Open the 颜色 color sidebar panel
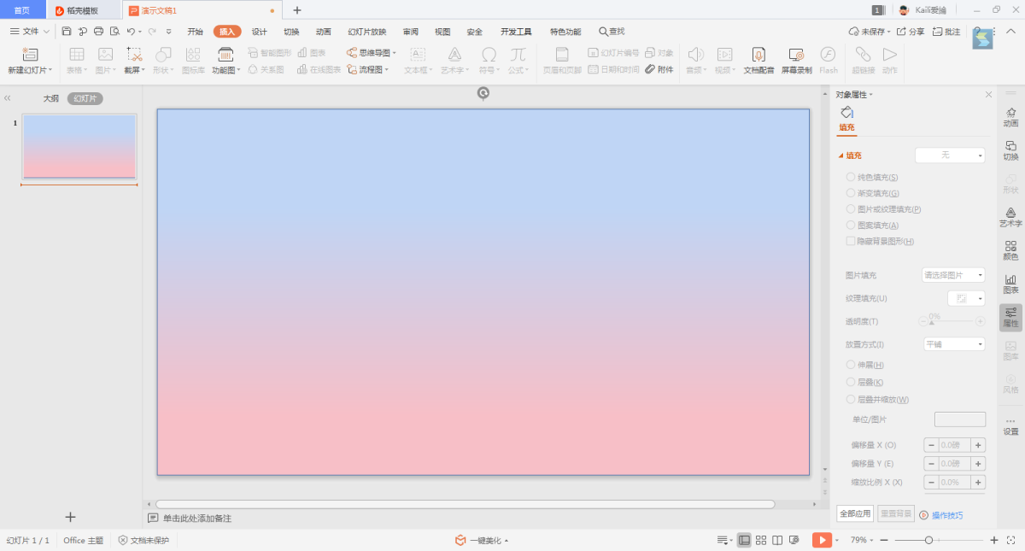This screenshot has width=1025, height=551. point(1010,250)
